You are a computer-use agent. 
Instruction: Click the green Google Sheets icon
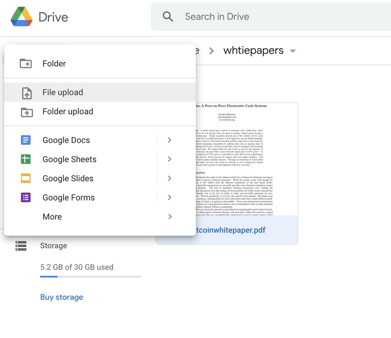[26, 159]
